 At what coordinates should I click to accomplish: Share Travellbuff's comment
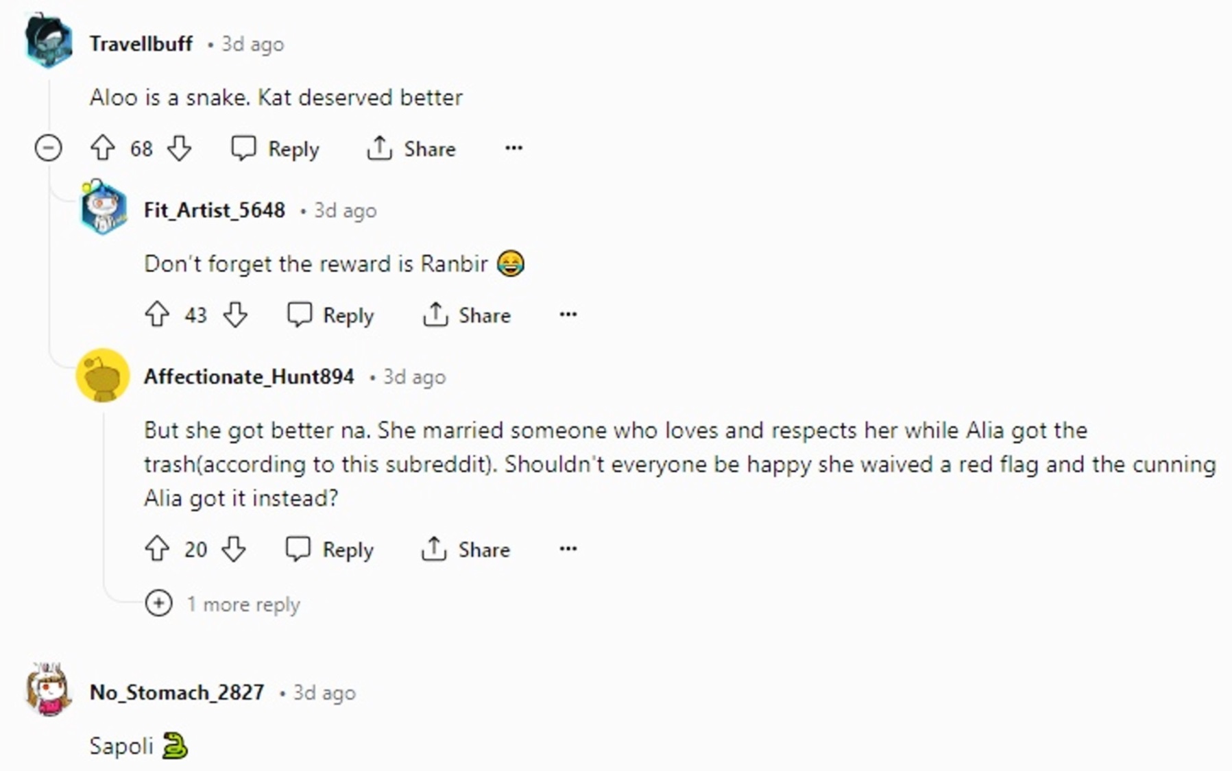point(411,148)
